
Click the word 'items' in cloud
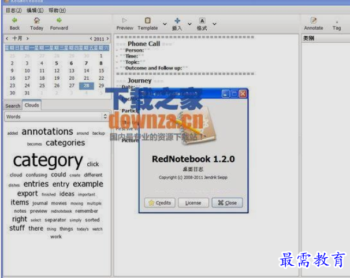click(20, 202)
